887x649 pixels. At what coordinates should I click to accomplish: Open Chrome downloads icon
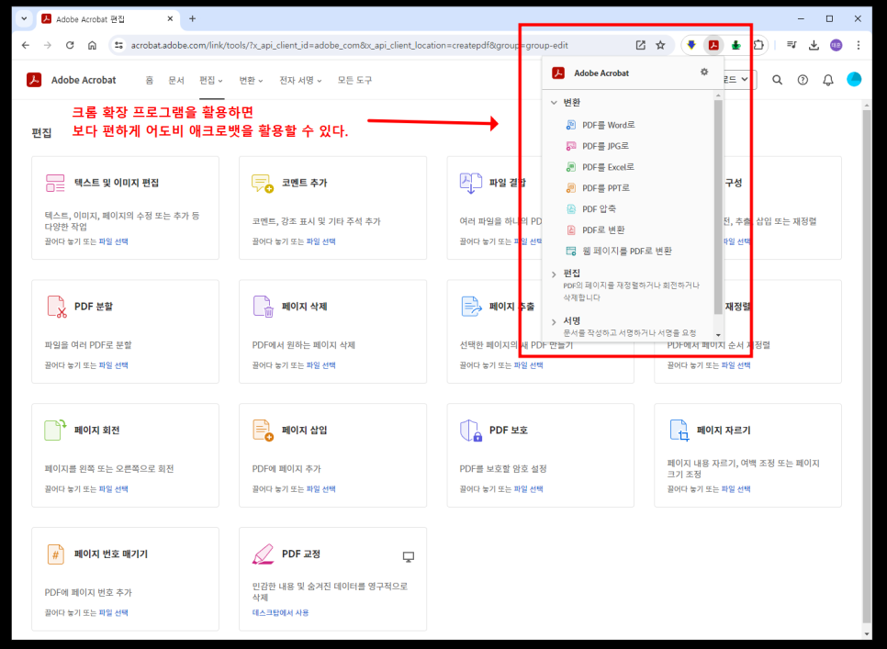click(x=814, y=45)
